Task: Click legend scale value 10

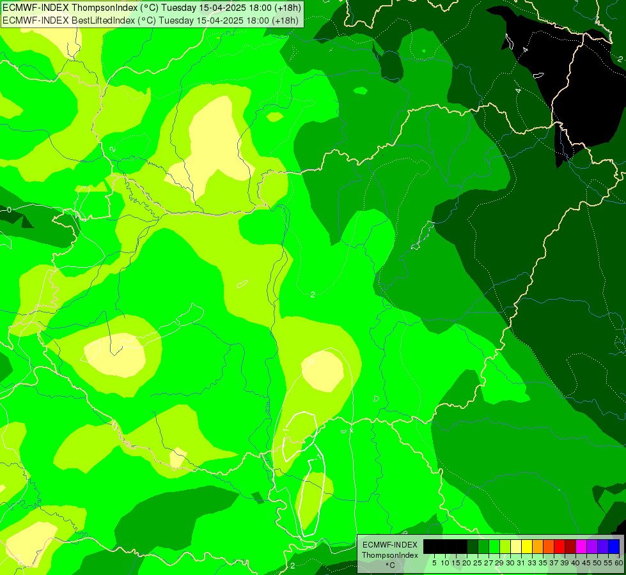Action: (x=445, y=563)
